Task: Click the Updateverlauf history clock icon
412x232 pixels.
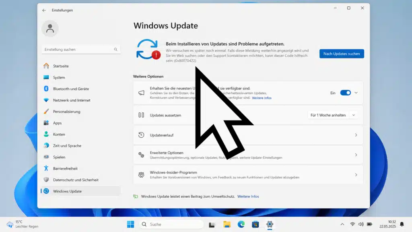Action: (141, 135)
